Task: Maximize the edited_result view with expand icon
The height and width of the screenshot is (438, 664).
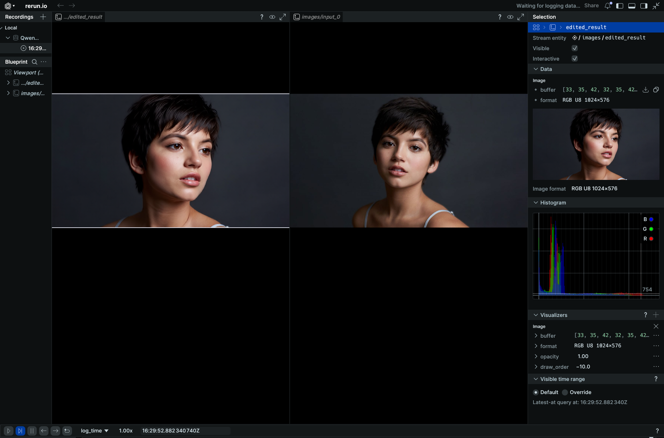Action: 283,17
